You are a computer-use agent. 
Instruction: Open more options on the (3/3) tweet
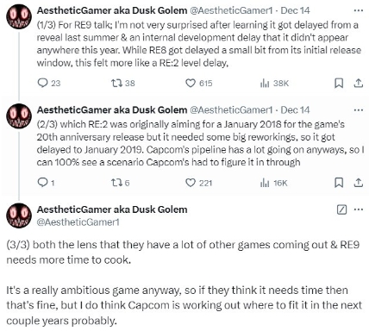(358, 209)
